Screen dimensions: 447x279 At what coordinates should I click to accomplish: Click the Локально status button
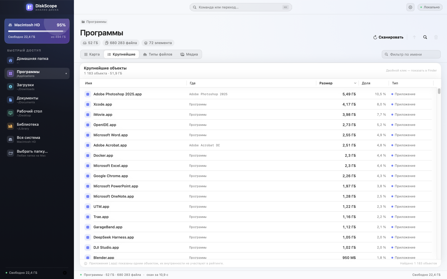pyautogui.click(x=430, y=7)
